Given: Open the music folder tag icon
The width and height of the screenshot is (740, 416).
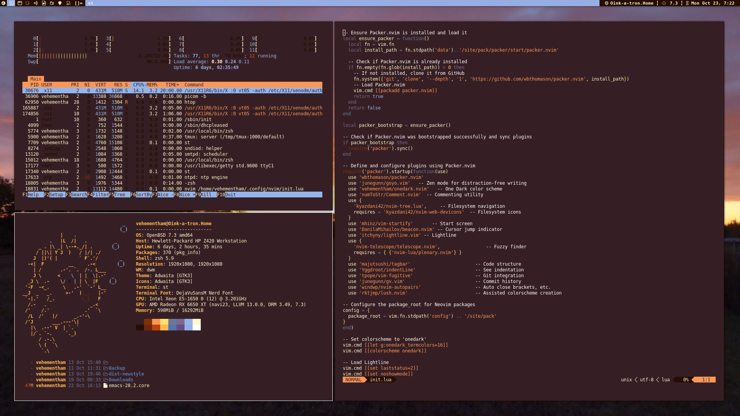Looking at the screenshot, I should 52,3.
